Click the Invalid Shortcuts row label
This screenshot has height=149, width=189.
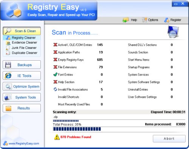point(68,97)
